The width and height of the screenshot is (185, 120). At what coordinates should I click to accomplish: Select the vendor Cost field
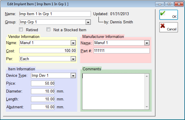click(48, 51)
